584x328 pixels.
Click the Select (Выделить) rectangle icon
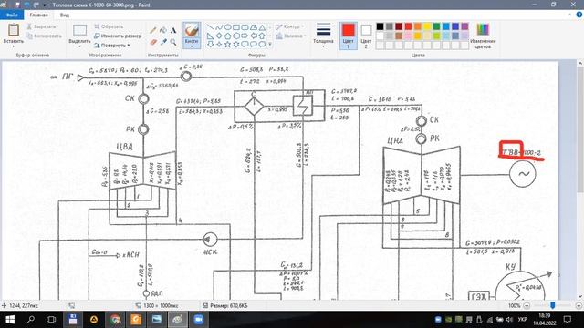(x=79, y=30)
